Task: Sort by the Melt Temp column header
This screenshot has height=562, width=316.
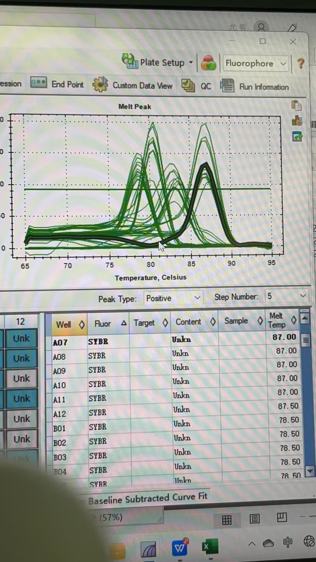Action: tap(282, 320)
